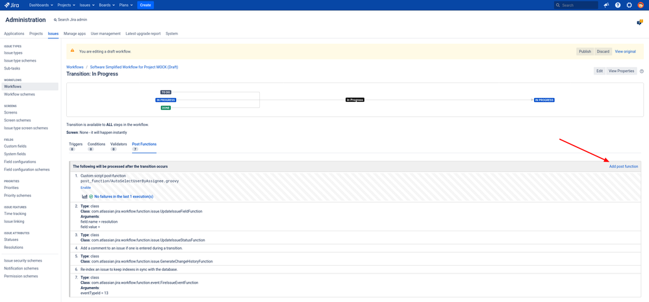
Task: Switch to the Projects admin tab
Action: (36, 34)
